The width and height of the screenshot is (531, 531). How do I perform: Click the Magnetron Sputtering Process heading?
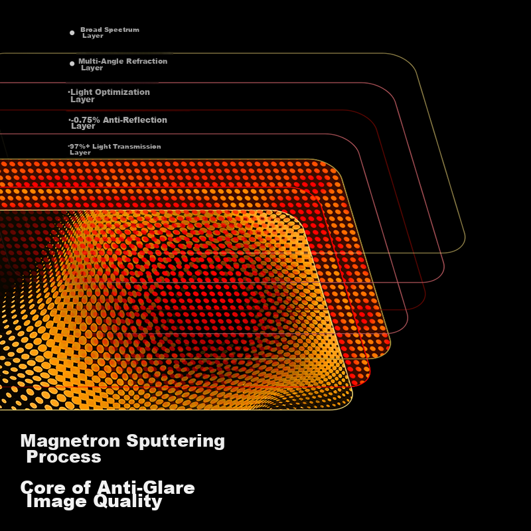coord(123,448)
